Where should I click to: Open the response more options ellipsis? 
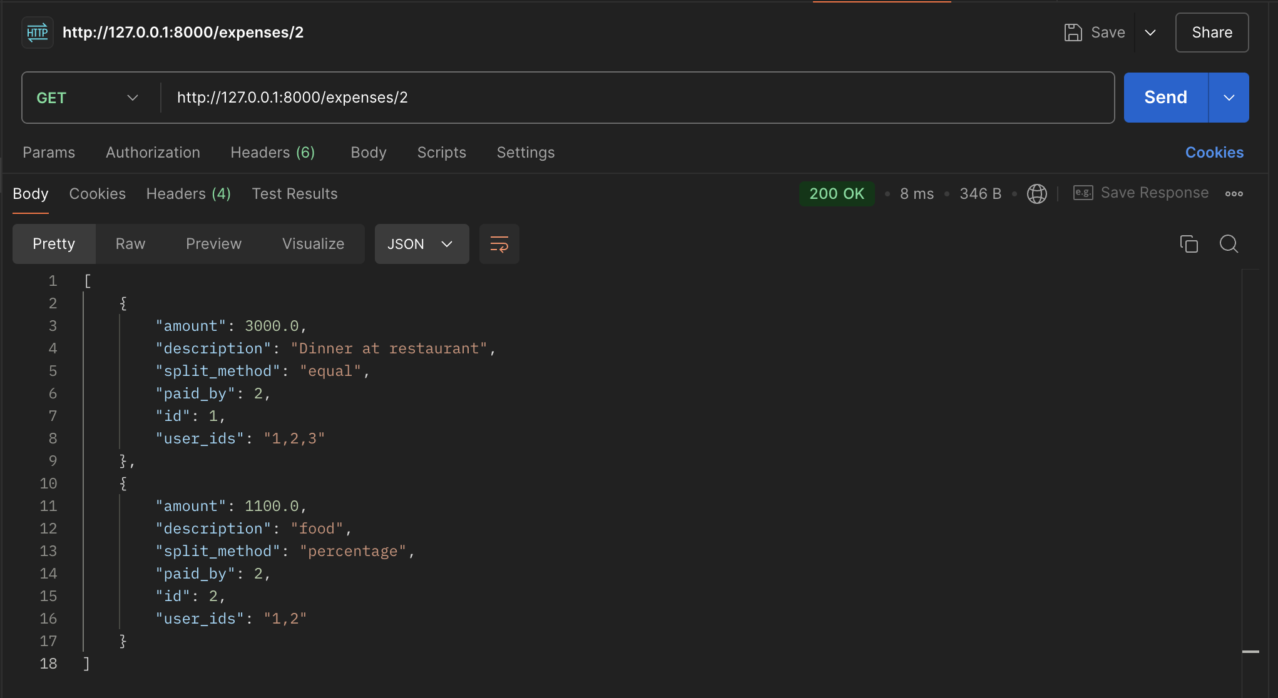(1234, 194)
